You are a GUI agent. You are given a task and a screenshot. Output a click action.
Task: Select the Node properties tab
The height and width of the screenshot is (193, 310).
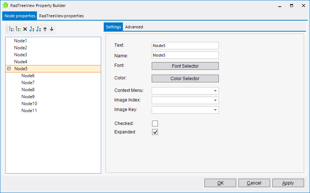click(20, 16)
